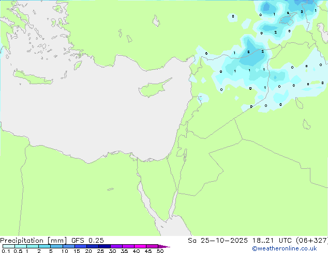Image resolution: width=328 pixels, height=253 pixels.
Task: Click the '18..21 UTC' time range text
Action: pos(272,241)
